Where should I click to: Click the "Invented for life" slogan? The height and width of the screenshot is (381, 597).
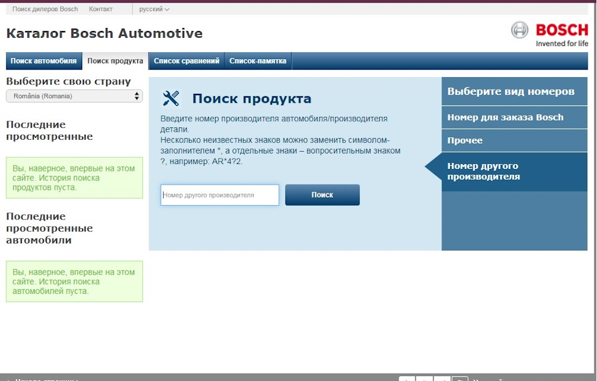562,44
